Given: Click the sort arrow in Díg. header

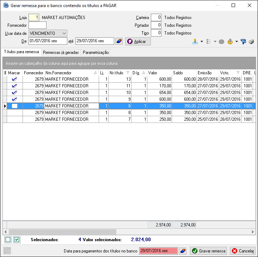Looking at the screenshot, I should [x=143, y=73].
